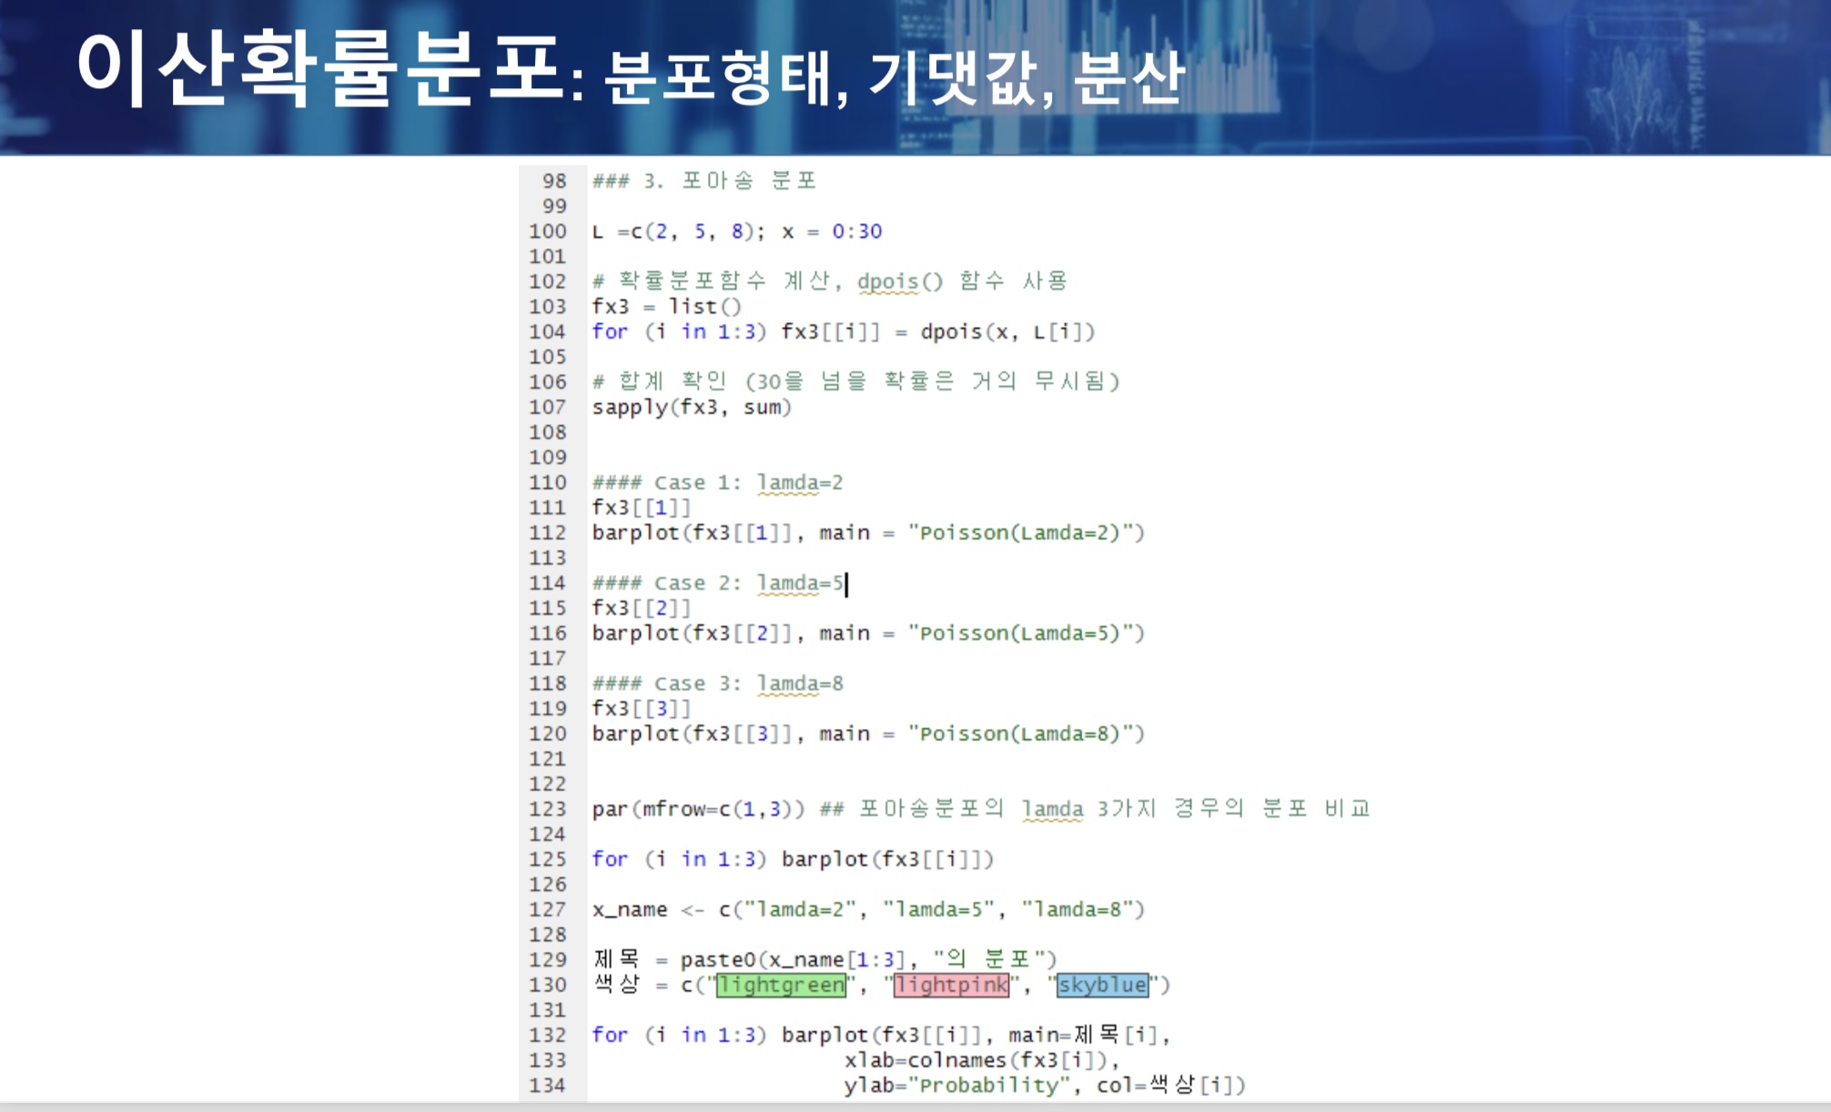Click line number 100 in the gutter

pyautogui.click(x=548, y=231)
